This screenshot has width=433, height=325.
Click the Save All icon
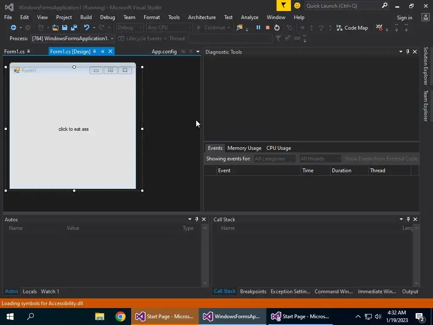click(x=74, y=28)
